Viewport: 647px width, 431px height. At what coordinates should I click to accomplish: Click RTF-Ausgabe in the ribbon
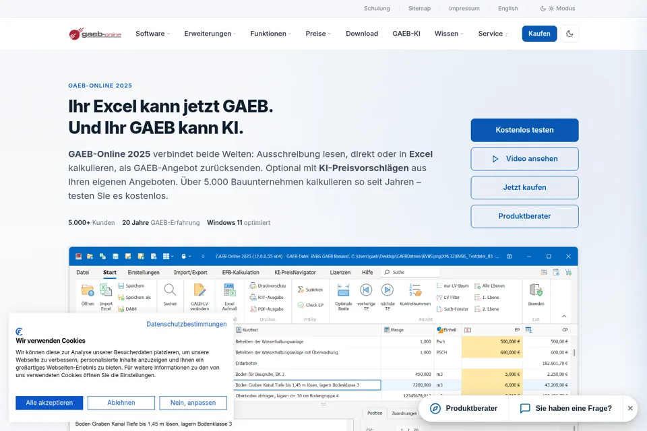(267, 298)
